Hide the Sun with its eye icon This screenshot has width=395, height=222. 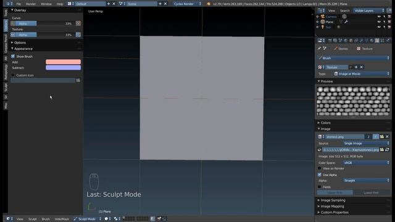(x=379, y=27)
